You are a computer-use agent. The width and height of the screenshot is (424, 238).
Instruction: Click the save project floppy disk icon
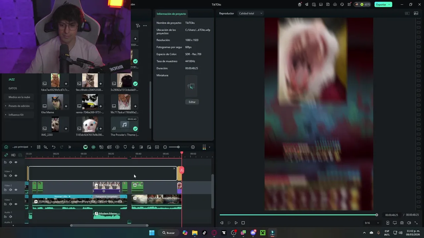pyautogui.click(x=328, y=5)
